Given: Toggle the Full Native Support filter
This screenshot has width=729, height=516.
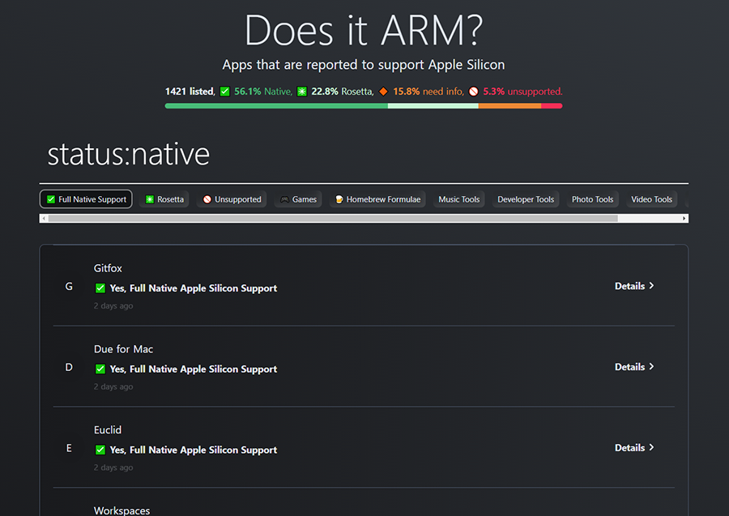Looking at the screenshot, I should pyautogui.click(x=87, y=199).
